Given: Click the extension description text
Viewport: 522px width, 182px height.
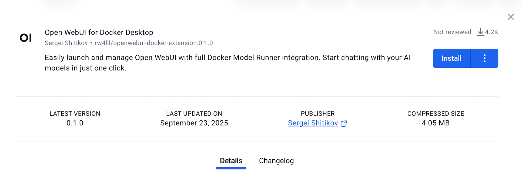Looking at the screenshot, I should click(x=227, y=63).
